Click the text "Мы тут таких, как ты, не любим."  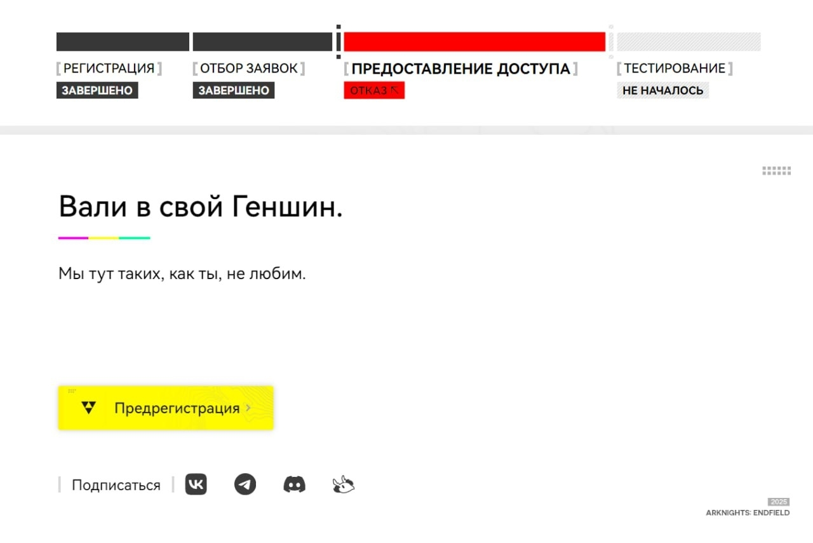tap(182, 274)
